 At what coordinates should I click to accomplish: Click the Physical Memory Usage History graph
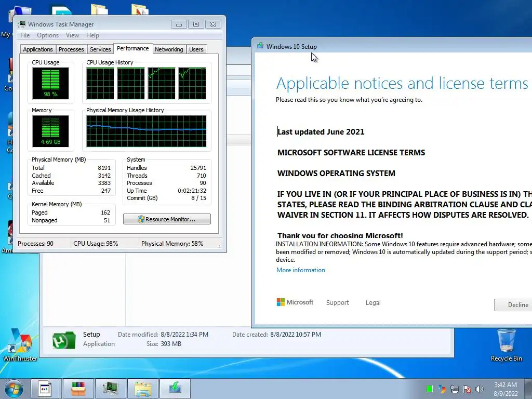click(146, 131)
